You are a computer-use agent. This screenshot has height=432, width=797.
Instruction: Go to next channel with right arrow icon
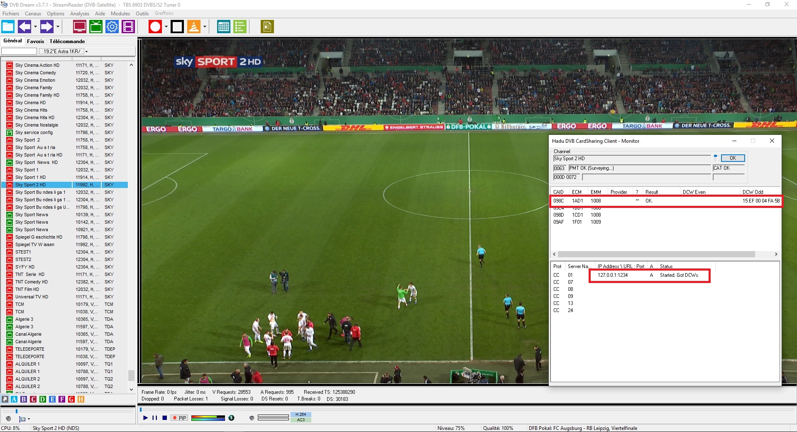point(46,27)
